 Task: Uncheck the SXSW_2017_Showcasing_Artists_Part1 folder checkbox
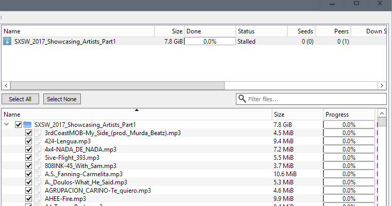[x=18, y=124]
